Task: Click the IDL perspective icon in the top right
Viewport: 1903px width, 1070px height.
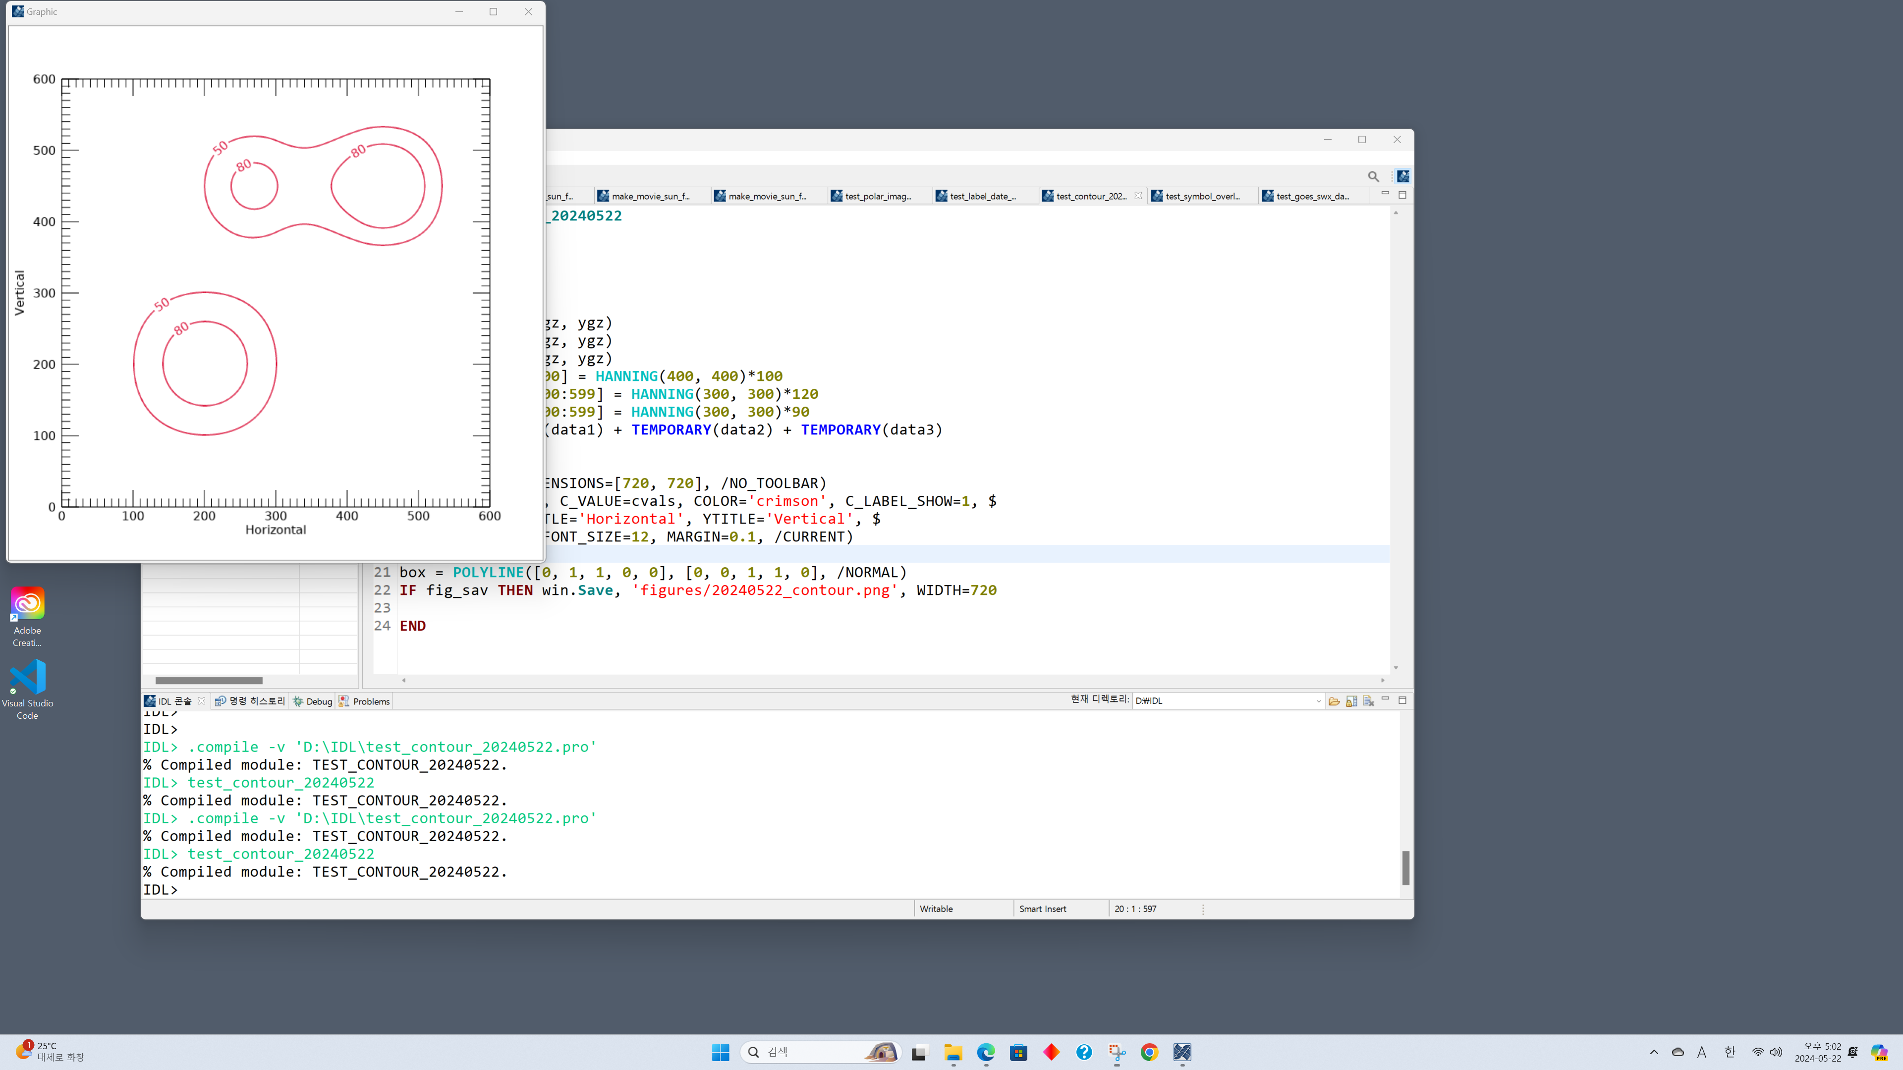Action: coord(1403,176)
